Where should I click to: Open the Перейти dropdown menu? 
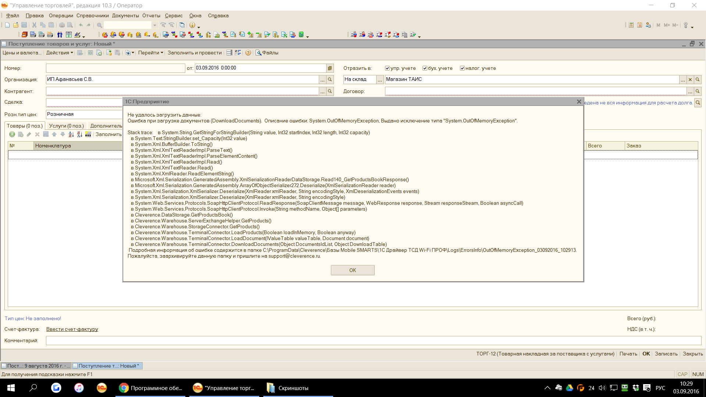(x=150, y=53)
